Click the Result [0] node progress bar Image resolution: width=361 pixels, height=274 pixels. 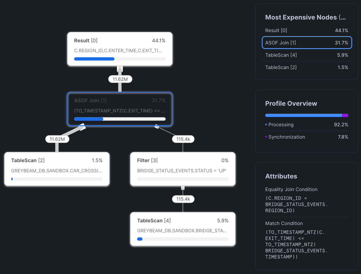120,59
